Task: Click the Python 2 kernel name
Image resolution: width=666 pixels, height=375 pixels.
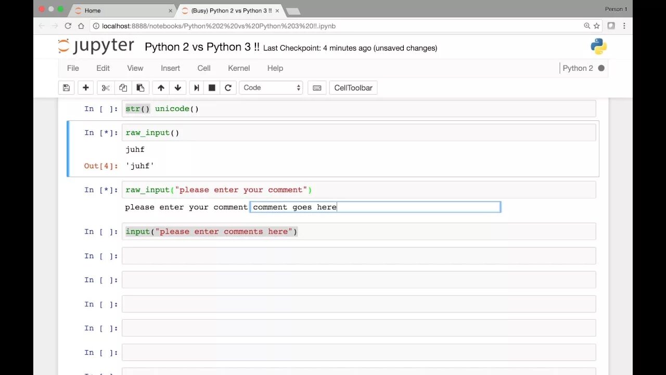Action: pyautogui.click(x=578, y=68)
